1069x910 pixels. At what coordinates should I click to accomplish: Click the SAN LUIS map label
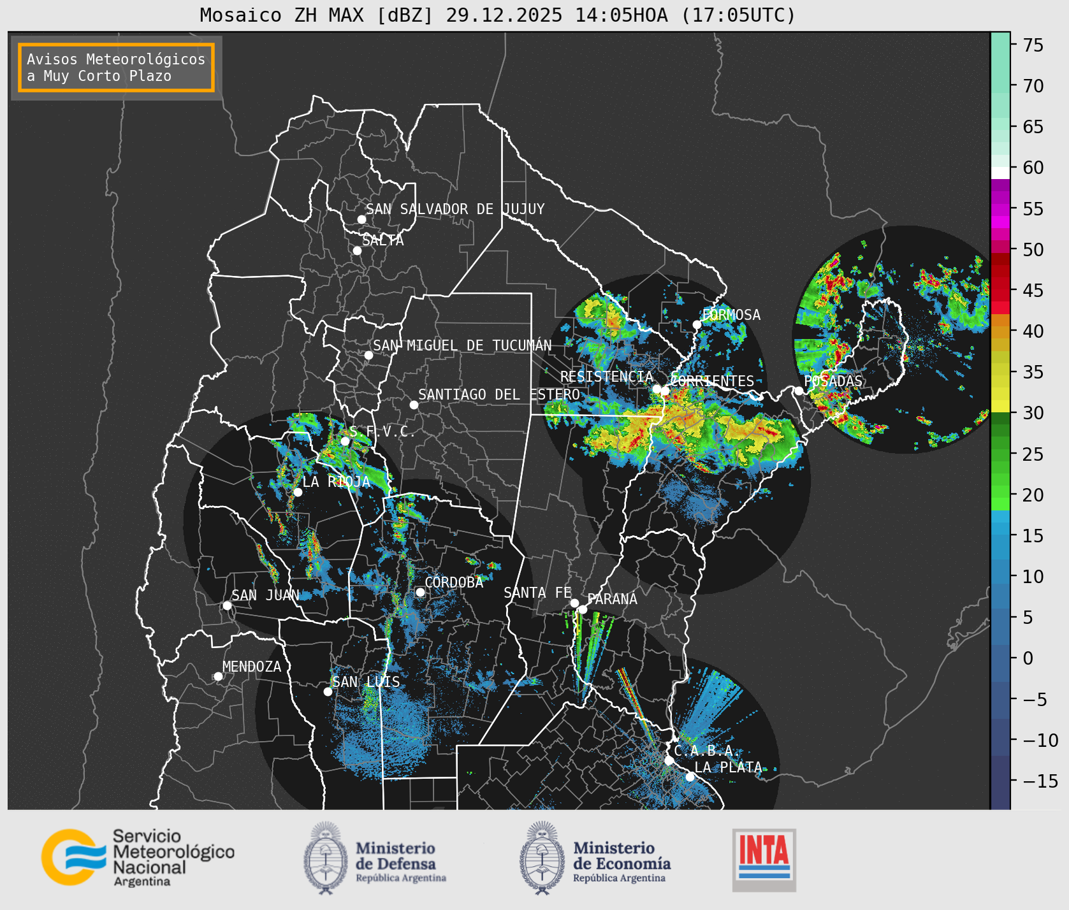366,682
